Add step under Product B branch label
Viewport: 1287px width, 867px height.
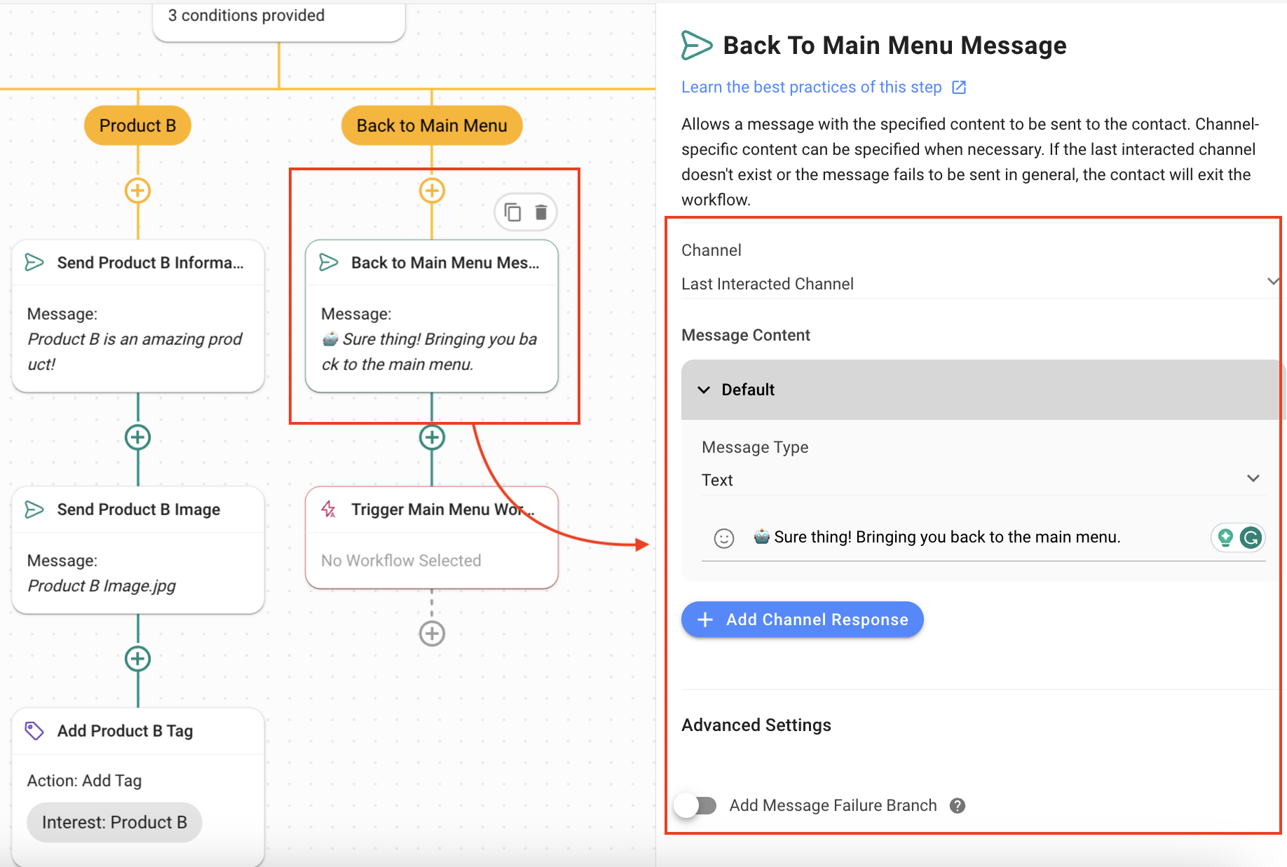[137, 191]
